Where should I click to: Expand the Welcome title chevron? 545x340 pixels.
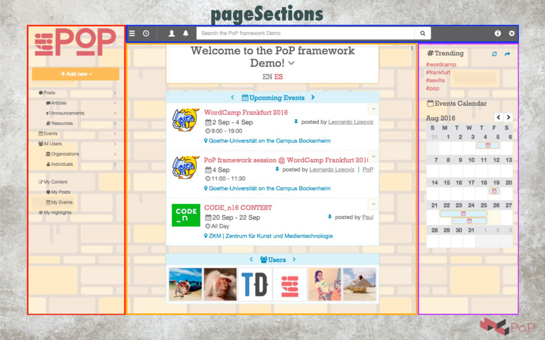point(291,63)
